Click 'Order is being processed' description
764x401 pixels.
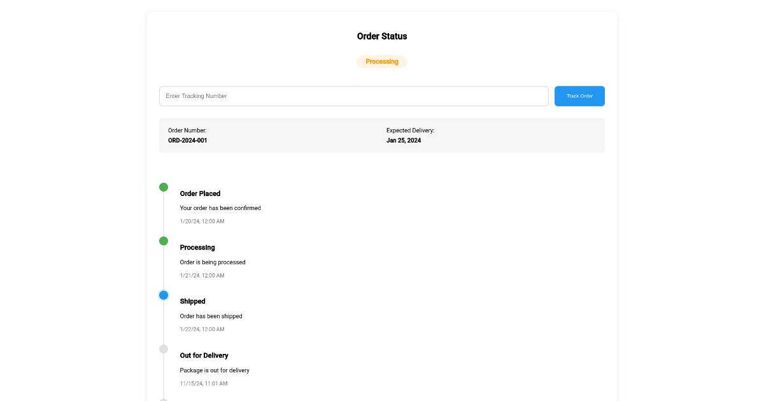point(213,262)
